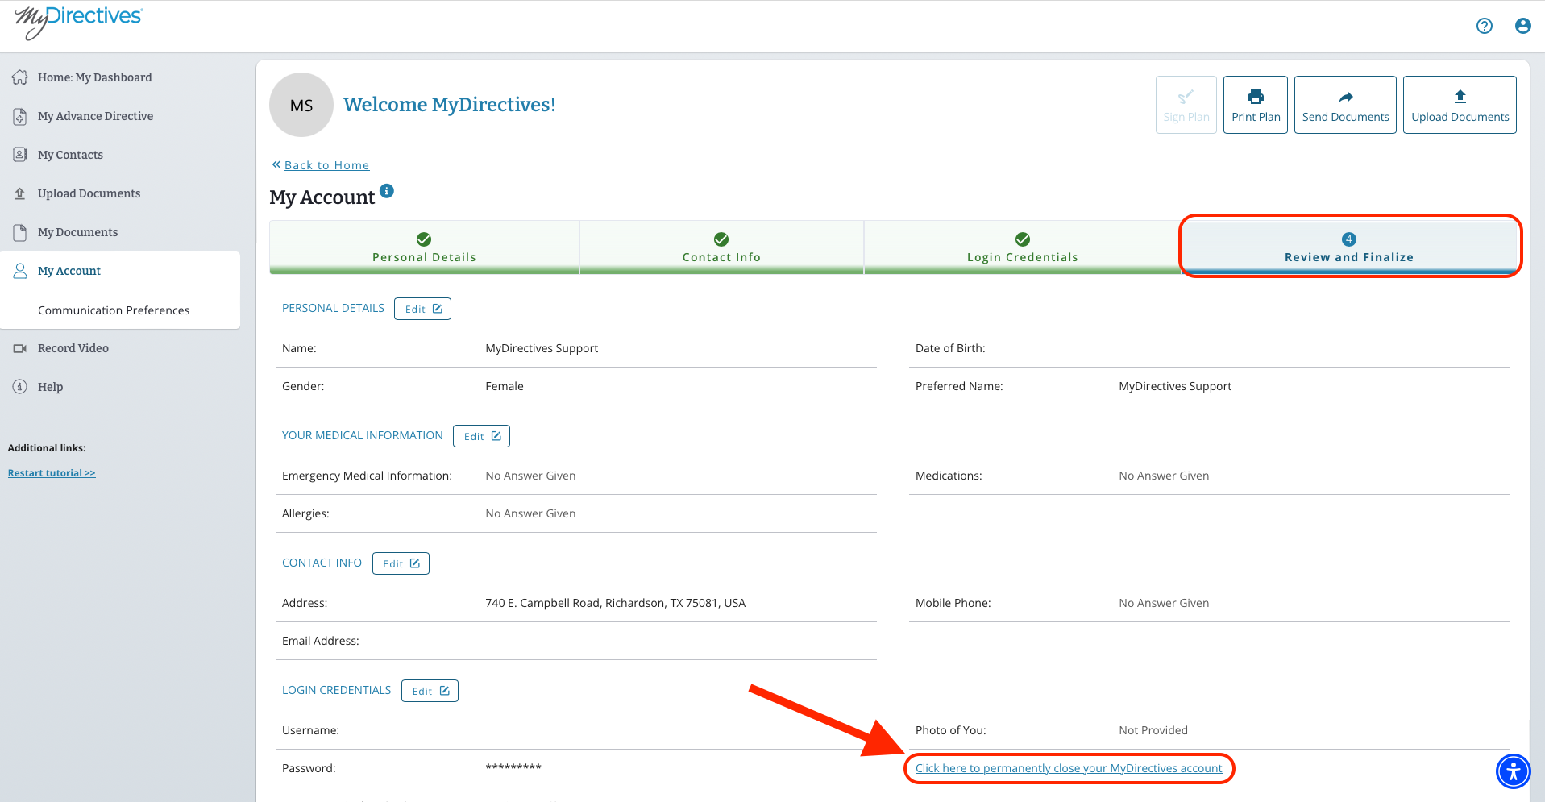Open Communication Preferences submenu item
The image size is (1545, 802).
coord(114,310)
